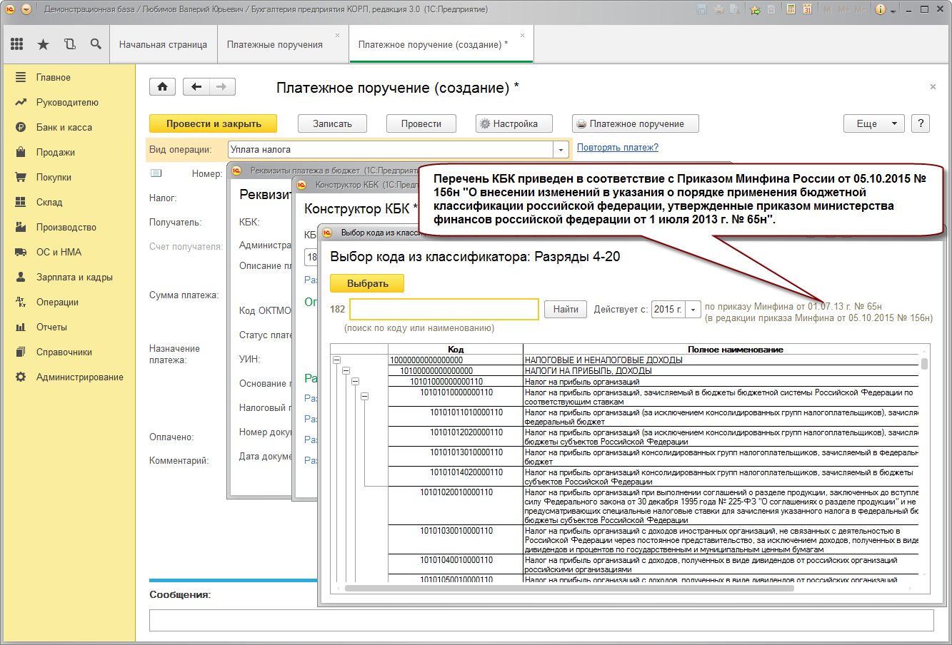
Task: Close the payment order form with the x
Action: click(x=933, y=87)
